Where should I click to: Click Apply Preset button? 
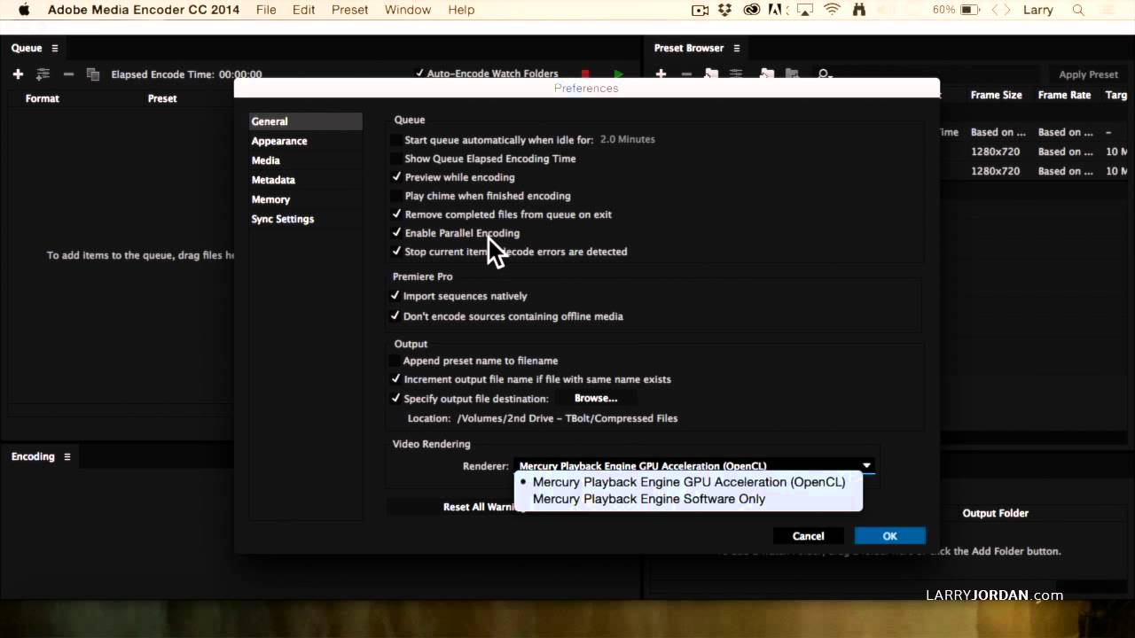[1088, 74]
